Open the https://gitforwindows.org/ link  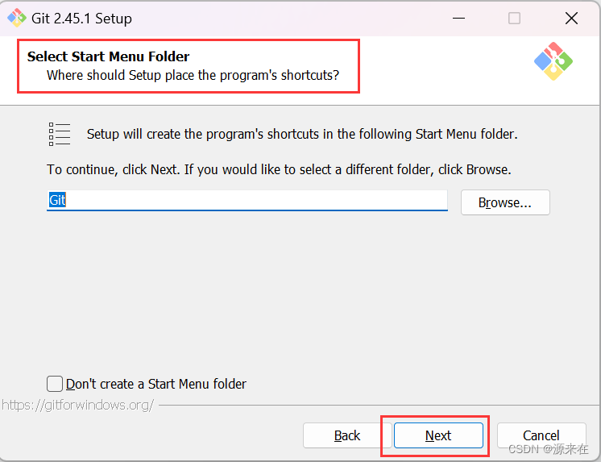77,405
